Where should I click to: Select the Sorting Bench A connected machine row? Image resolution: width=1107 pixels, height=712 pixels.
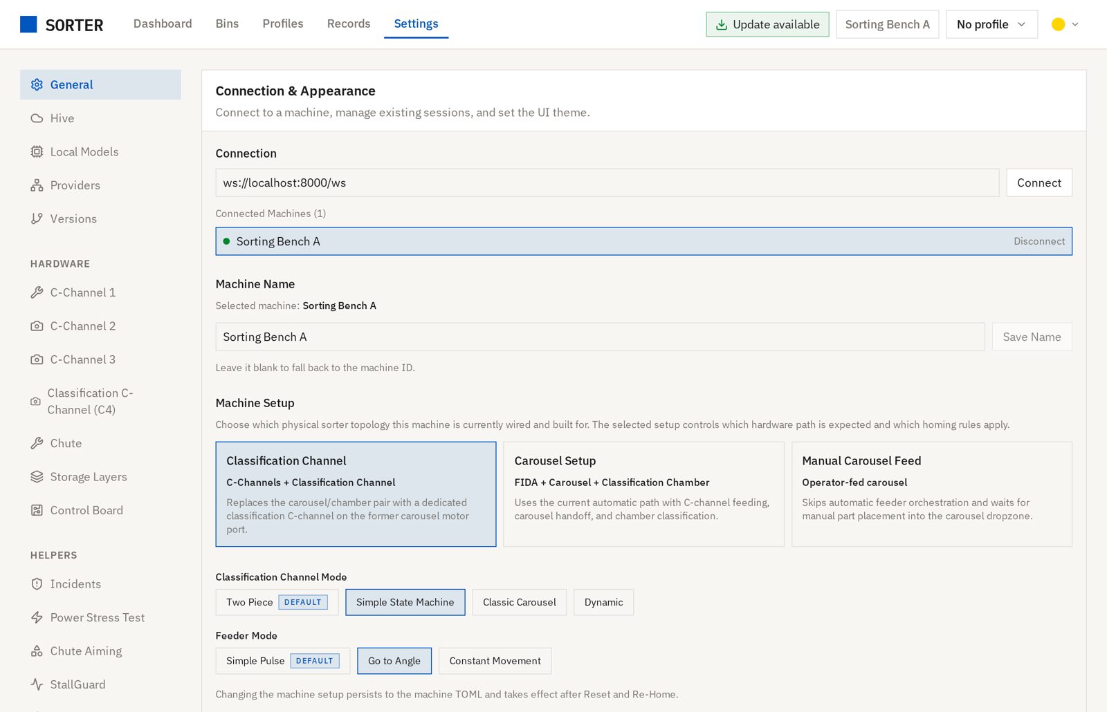tap(643, 241)
